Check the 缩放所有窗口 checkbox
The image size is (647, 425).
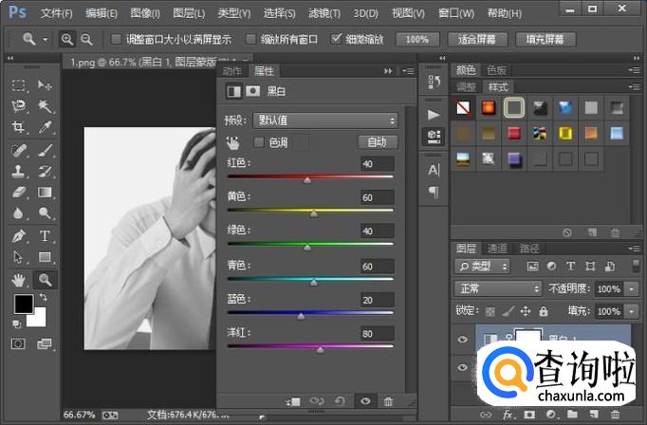pos(250,40)
